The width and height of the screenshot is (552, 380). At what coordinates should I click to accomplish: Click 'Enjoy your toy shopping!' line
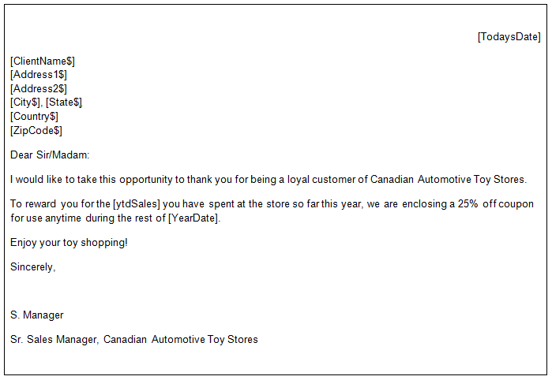[69, 242]
